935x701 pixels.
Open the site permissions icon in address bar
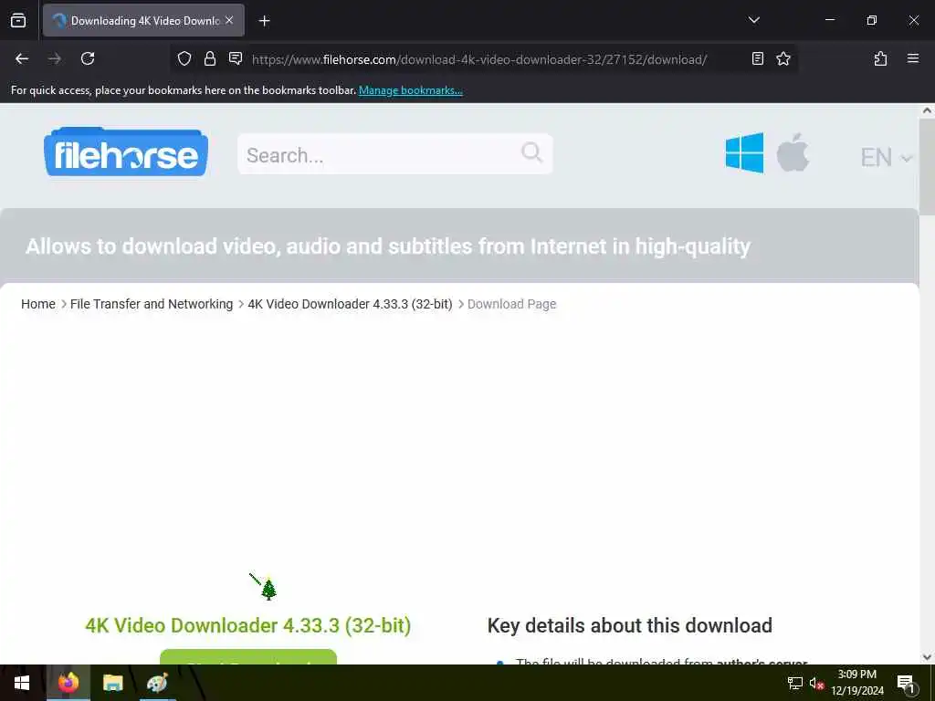(x=236, y=58)
